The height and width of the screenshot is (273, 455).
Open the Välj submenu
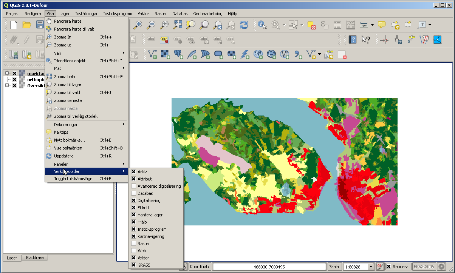(87, 53)
